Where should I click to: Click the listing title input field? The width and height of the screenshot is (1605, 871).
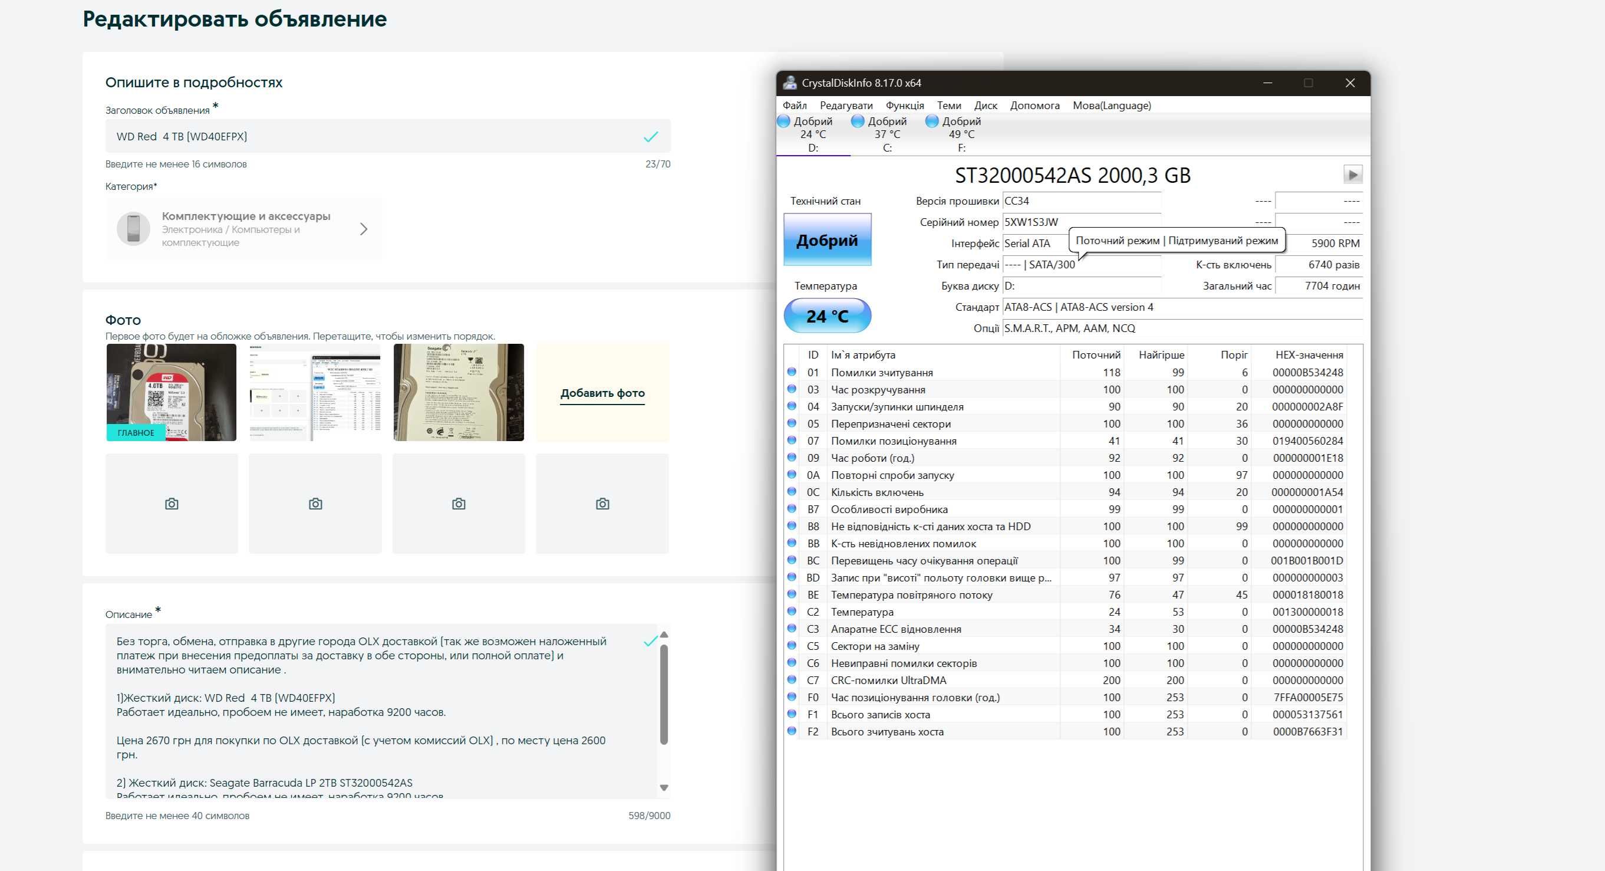[387, 136]
